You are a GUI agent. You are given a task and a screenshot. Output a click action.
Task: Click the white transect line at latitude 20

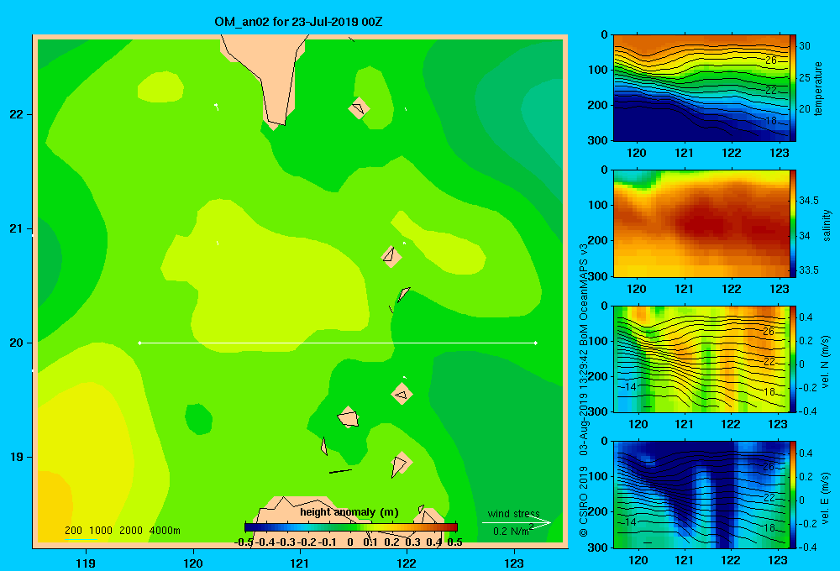pos(338,343)
